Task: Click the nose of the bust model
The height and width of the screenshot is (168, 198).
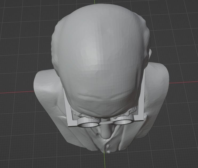Action: [106, 132]
